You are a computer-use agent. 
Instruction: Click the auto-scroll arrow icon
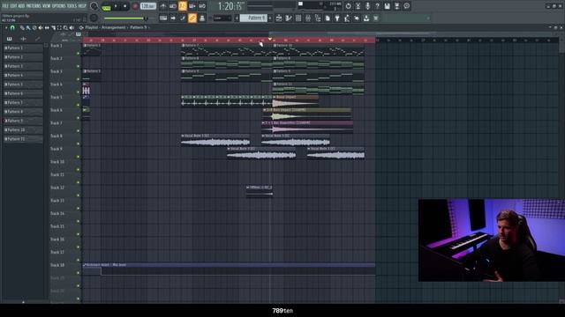click(x=173, y=18)
